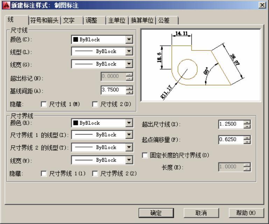The height and width of the screenshot is (224, 269).
Task: Click the dimension preview image
Action: [x=200, y=65]
